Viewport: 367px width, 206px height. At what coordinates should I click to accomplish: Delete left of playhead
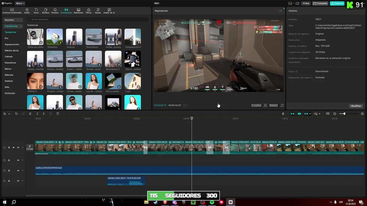pos(37,114)
